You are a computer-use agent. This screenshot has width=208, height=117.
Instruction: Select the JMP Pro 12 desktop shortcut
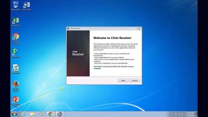[16, 53]
